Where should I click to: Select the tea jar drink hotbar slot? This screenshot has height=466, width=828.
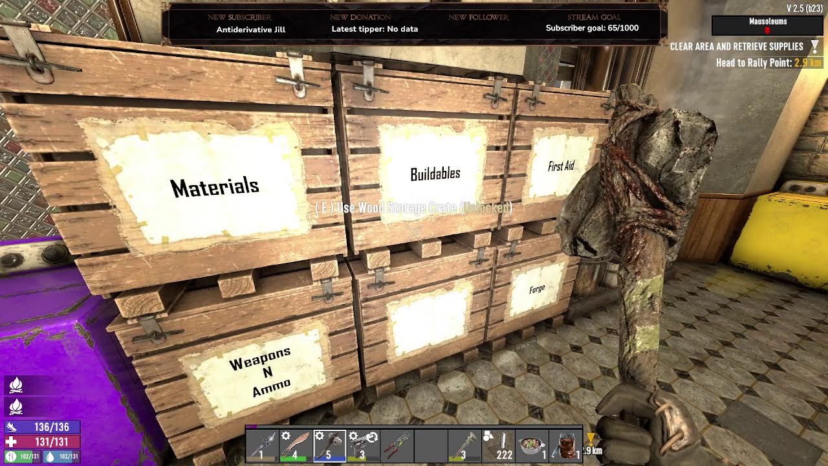[x=565, y=445]
